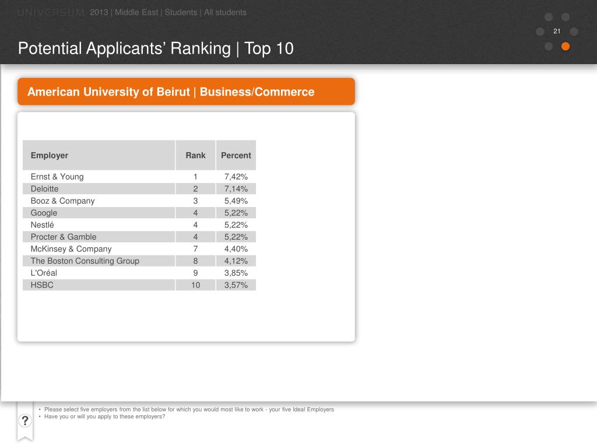The height and width of the screenshot is (448, 597).
Task: Select the Ernst & Young employer cell
Action: (99, 177)
